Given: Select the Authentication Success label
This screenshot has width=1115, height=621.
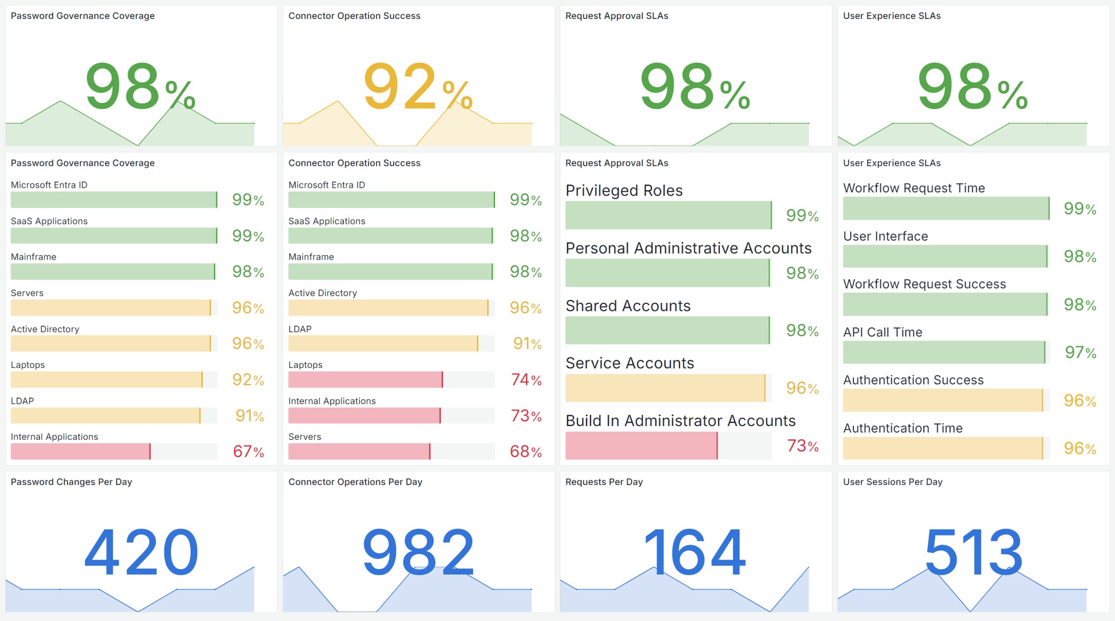Looking at the screenshot, I should point(913,380).
